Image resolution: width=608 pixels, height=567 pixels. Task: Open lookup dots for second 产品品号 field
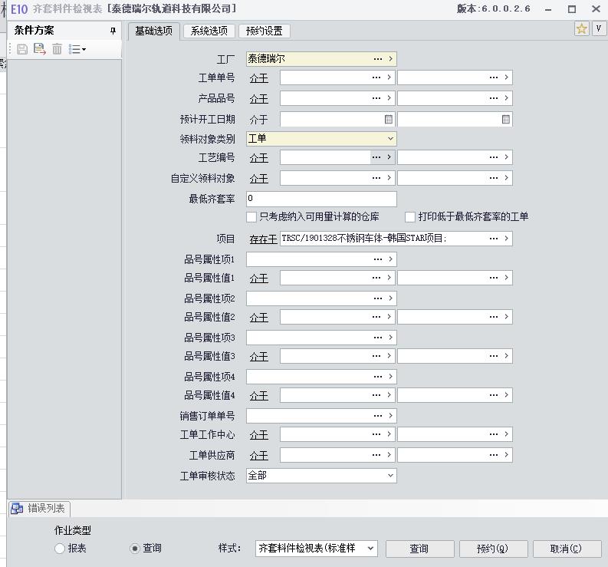tap(494, 98)
